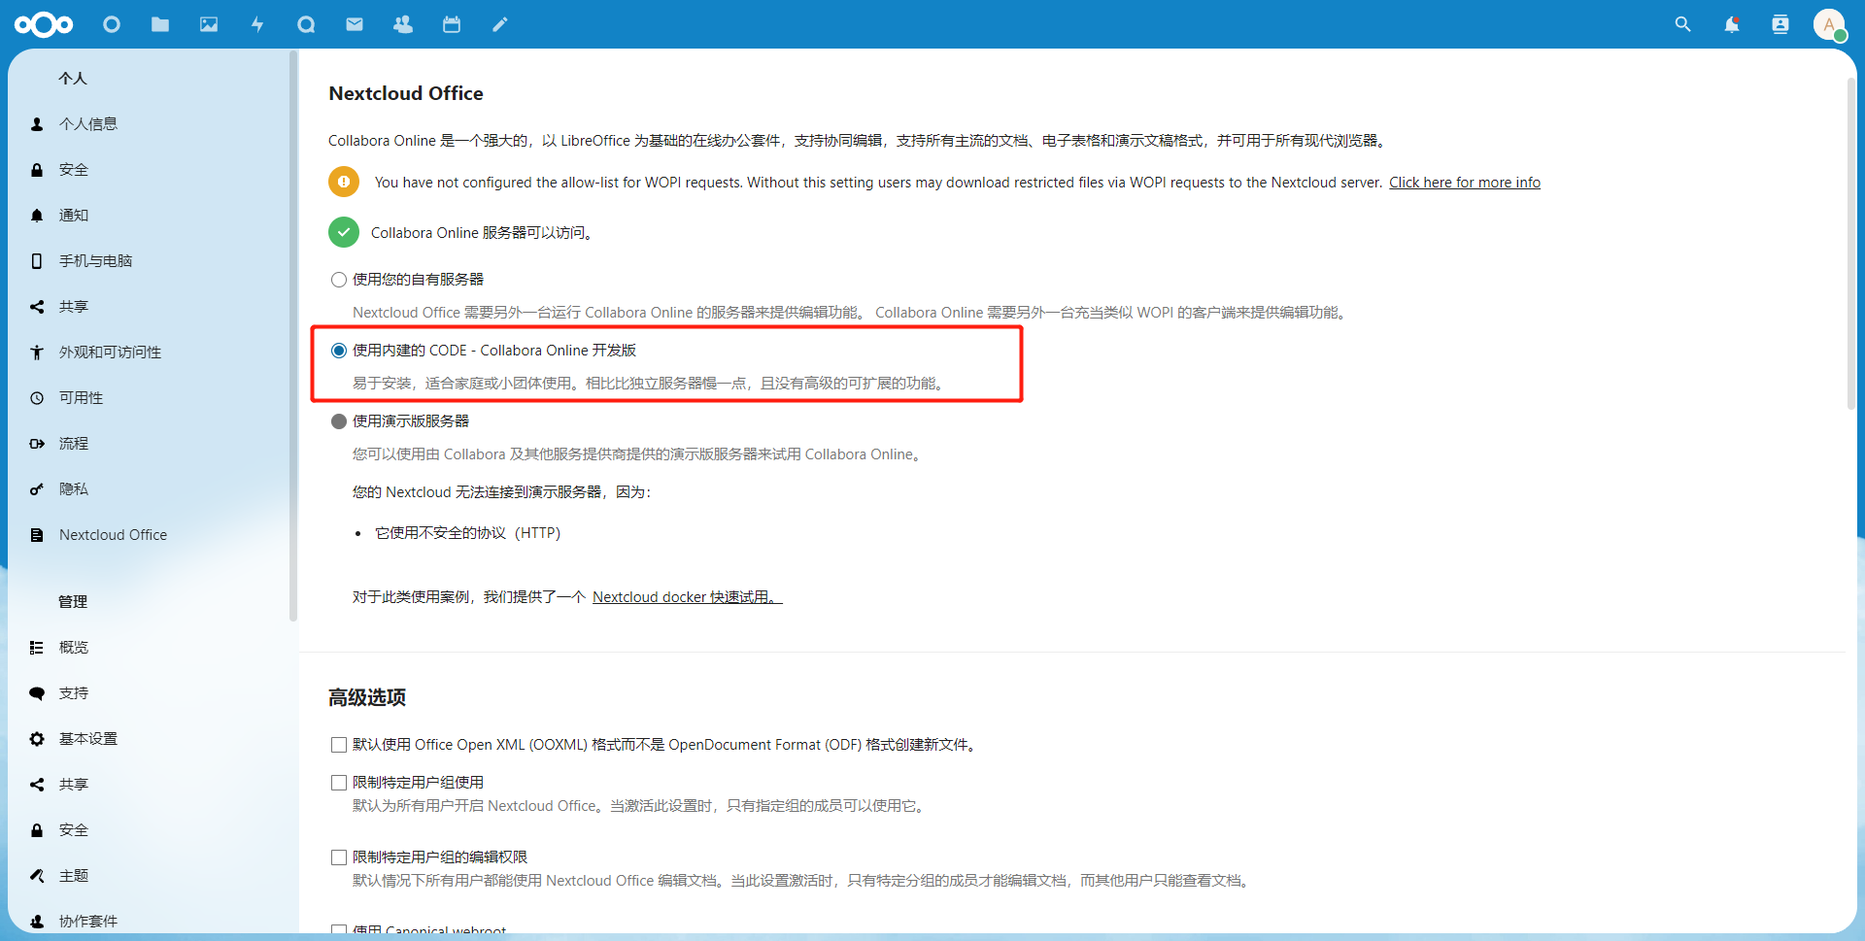Open the user avatar menu
Image resolution: width=1865 pixels, height=941 pixels.
point(1829,24)
